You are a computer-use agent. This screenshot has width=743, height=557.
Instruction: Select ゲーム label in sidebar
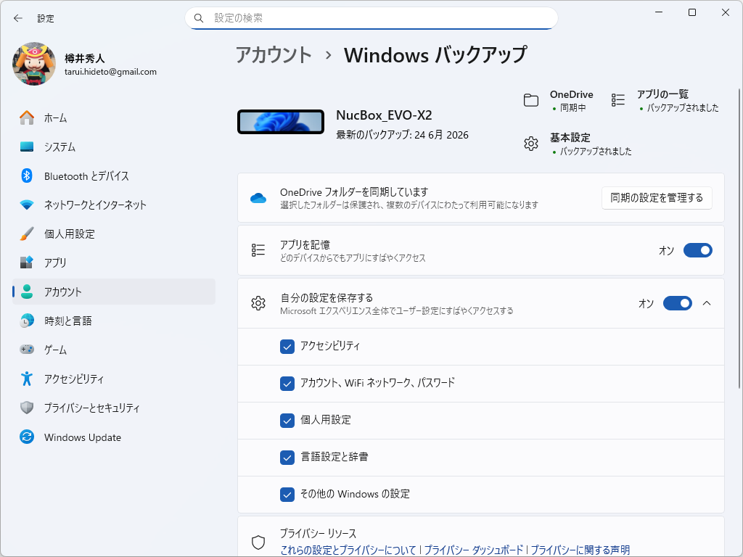point(55,350)
